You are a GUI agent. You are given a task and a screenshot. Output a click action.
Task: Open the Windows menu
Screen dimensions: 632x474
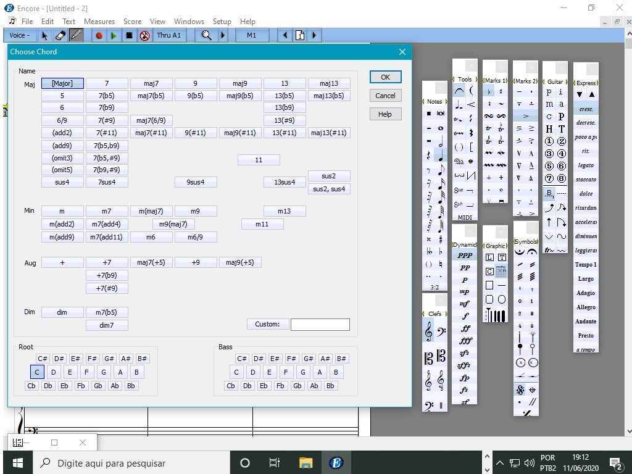[189, 22]
